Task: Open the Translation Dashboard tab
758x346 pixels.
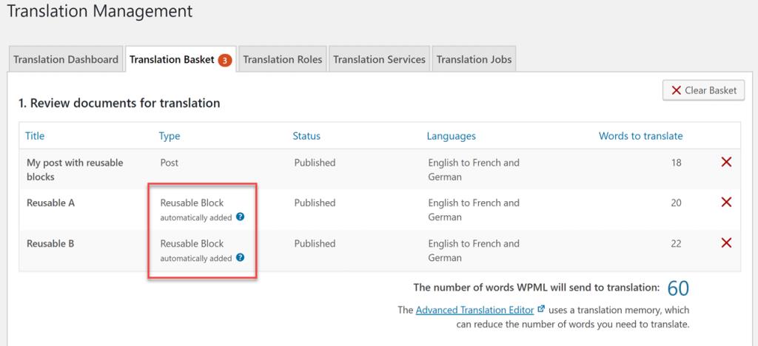Action: (x=65, y=60)
